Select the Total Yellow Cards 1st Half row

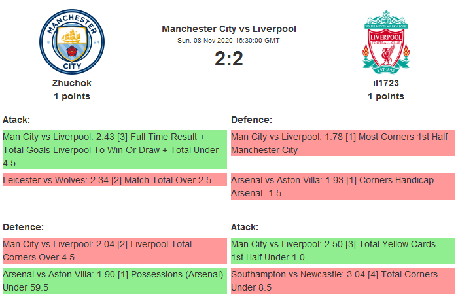click(343, 251)
